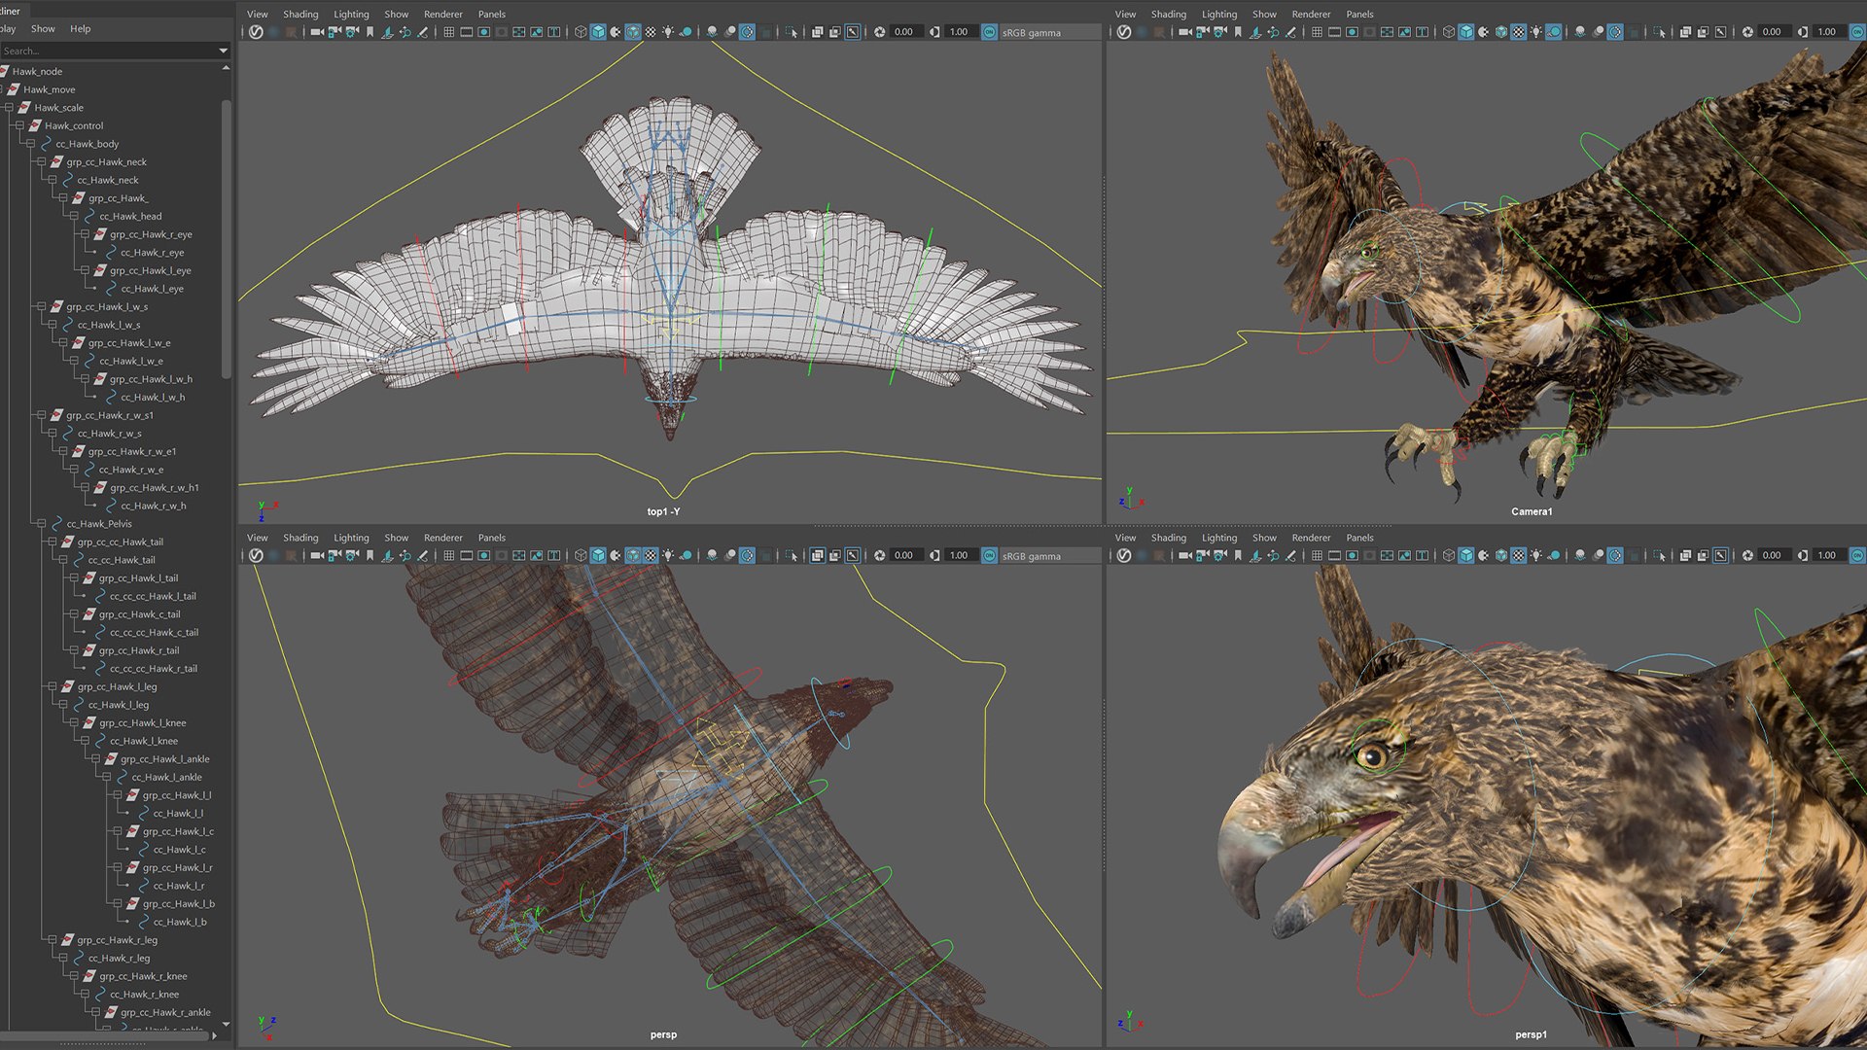Collapse grp_cc_Hawk_l_w_s tree node

[42, 306]
